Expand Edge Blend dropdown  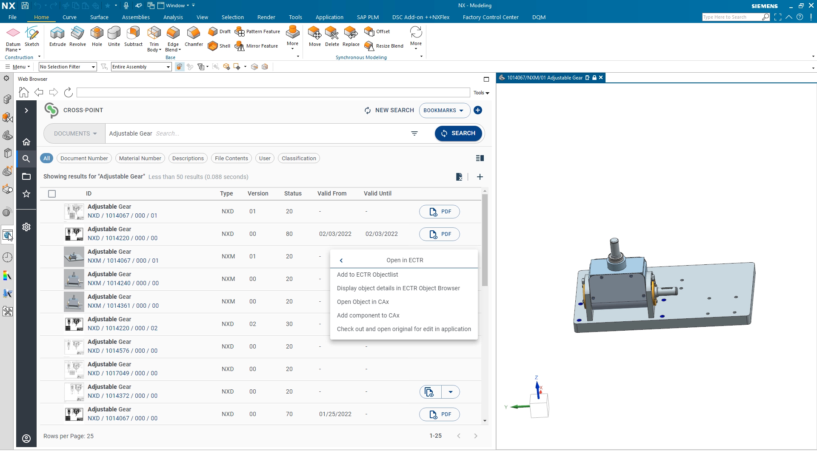(x=180, y=50)
